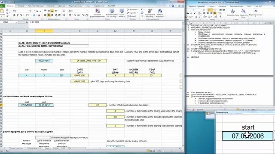Open Find & Select dropdown
Viewport: 275px width, 154px height.
pyautogui.click(x=159, y=13)
